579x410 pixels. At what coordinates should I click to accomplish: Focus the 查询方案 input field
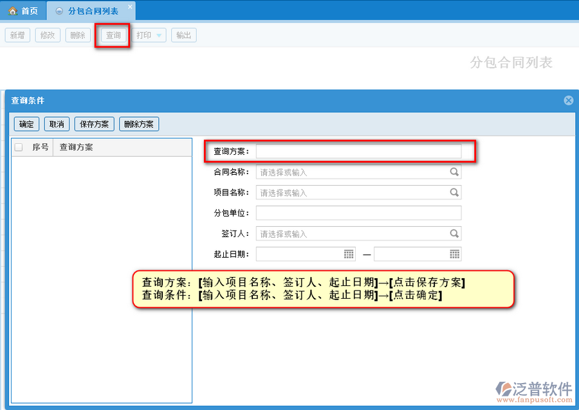[x=358, y=151]
